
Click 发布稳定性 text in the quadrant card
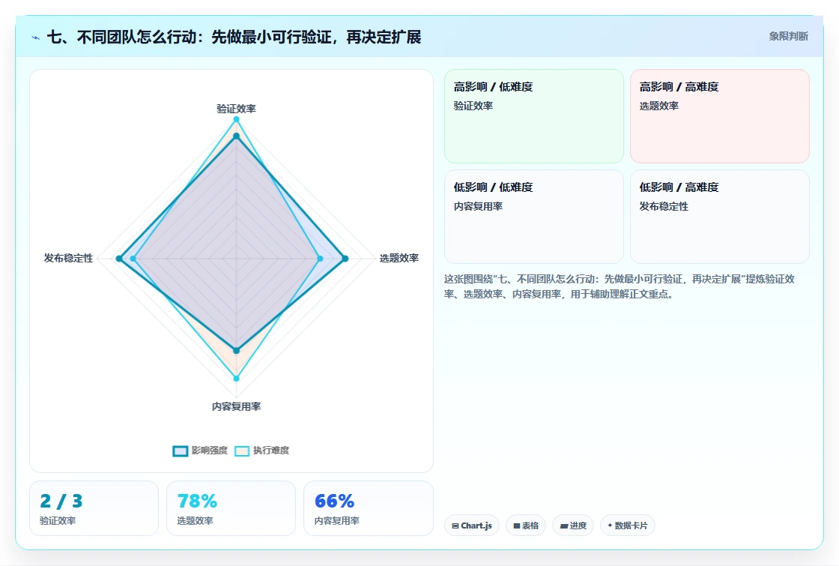(664, 207)
